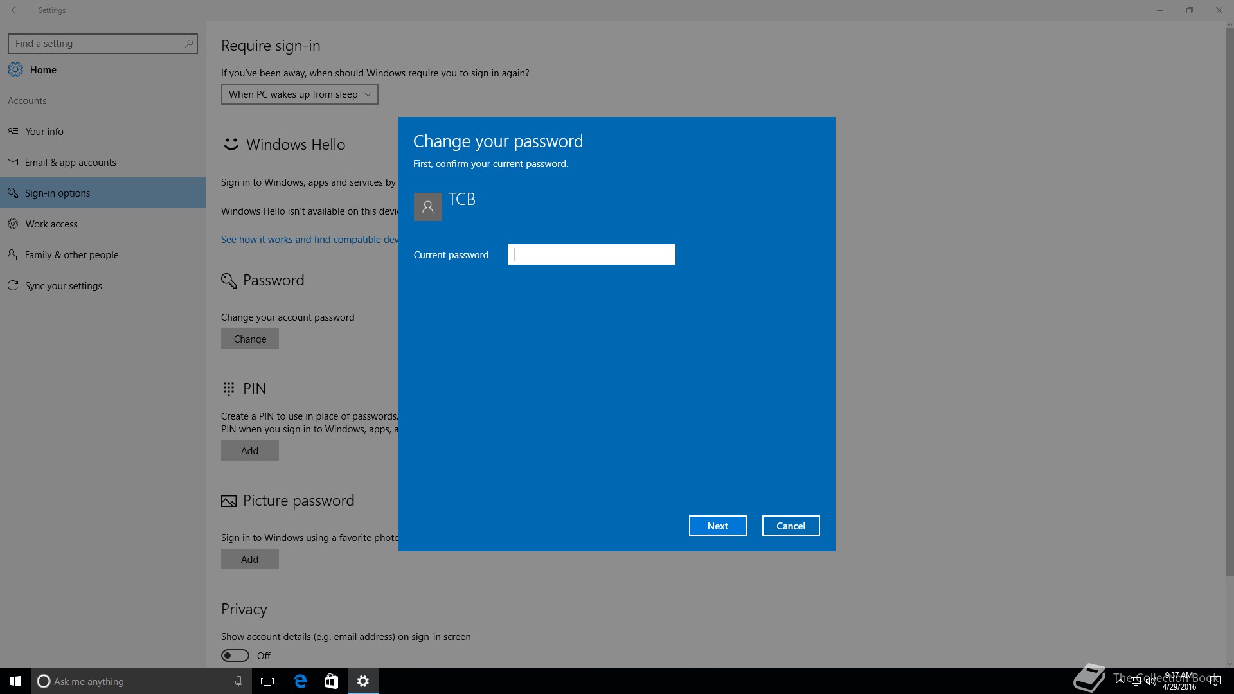Click the Accounts label in sidebar
The width and height of the screenshot is (1234, 694).
tap(27, 101)
